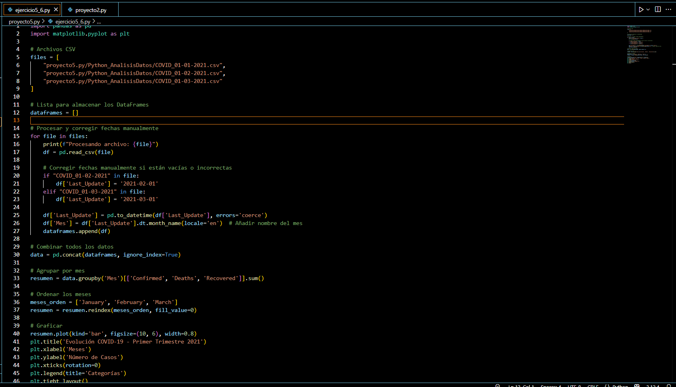Click the proyecto5.py breadcrumb folder
The height and width of the screenshot is (387, 676).
pyautogui.click(x=24, y=22)
